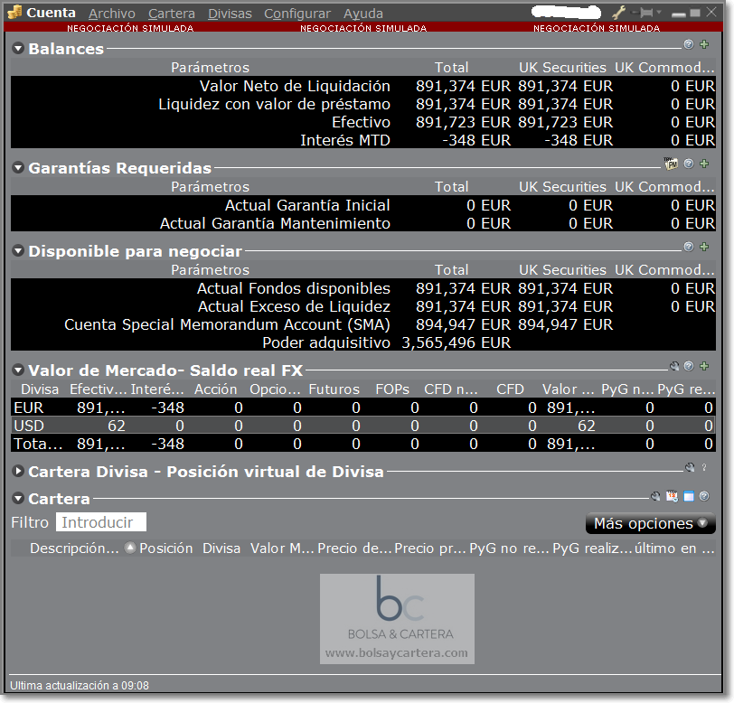The image size is (734, 703).
Task: Open the dropdown arrow beside the pin icon
Action: (659, 12)
